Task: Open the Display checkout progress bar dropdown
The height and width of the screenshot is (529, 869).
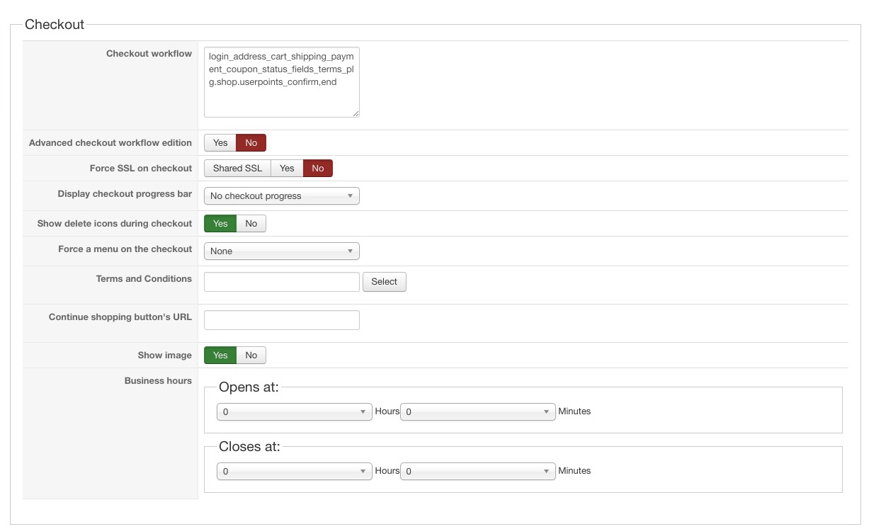Action: pyautogui.click(x=281, y=196)
